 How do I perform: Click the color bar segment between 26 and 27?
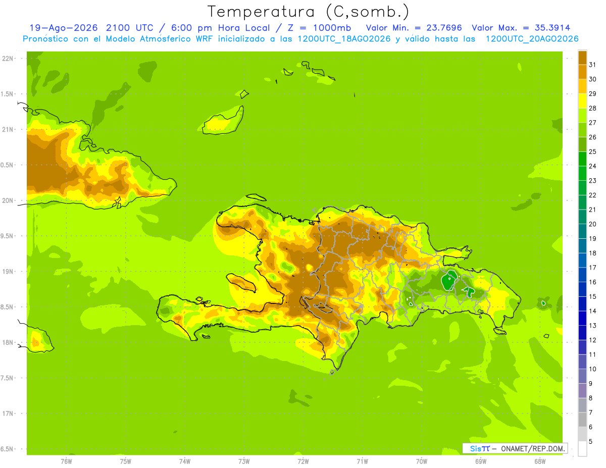click(x=582, y=130)
